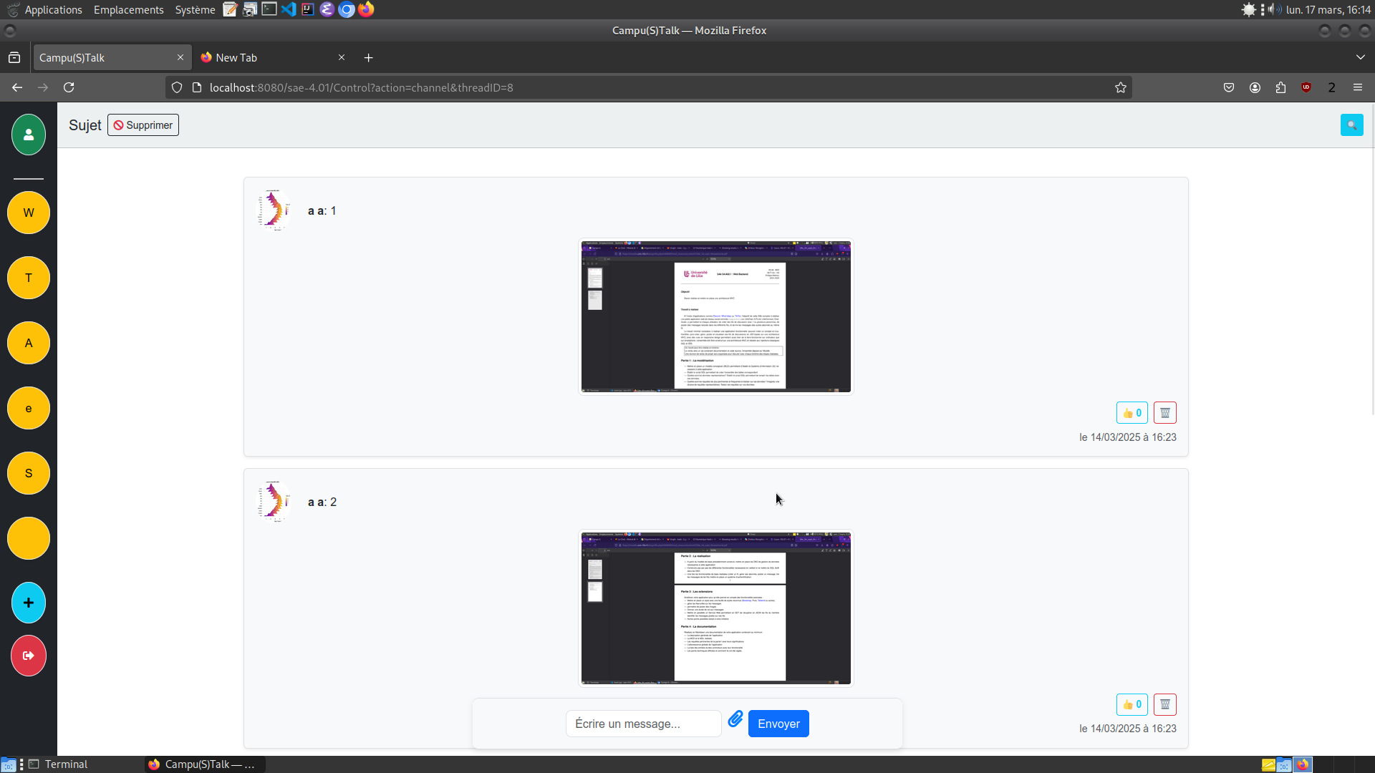Screen dimensions: 1375x773
Task: Click the Supprimer subject button
Action: point(143,125)
